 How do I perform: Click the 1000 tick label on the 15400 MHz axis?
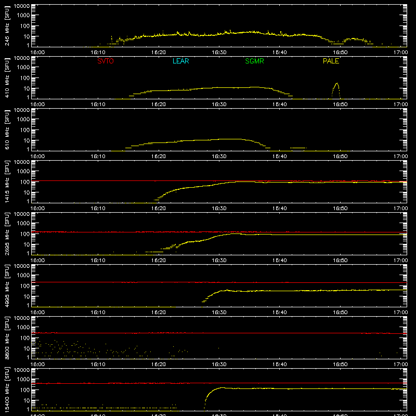pyautogui.click(x=23, y=380)
